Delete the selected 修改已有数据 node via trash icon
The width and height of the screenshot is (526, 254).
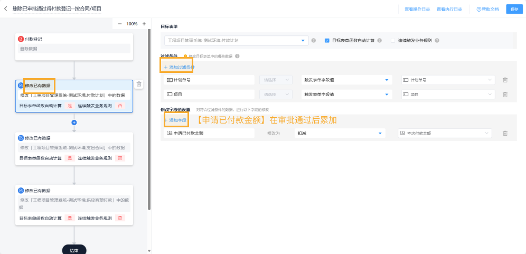pyautogui.click(x=139, y=84)
